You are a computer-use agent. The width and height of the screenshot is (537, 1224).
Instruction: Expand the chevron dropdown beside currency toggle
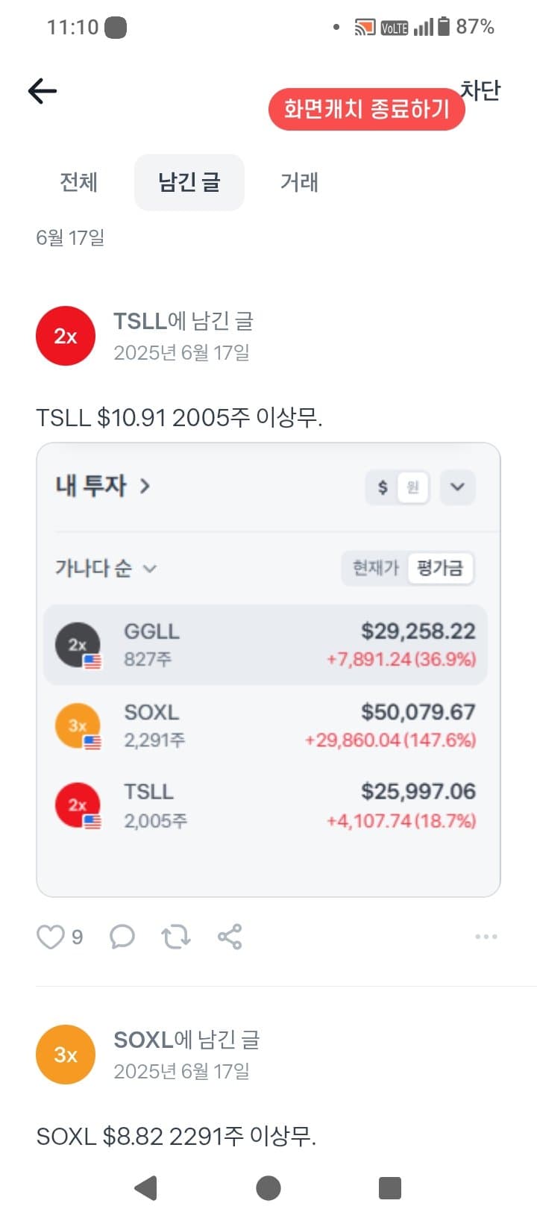click(458, 487)
